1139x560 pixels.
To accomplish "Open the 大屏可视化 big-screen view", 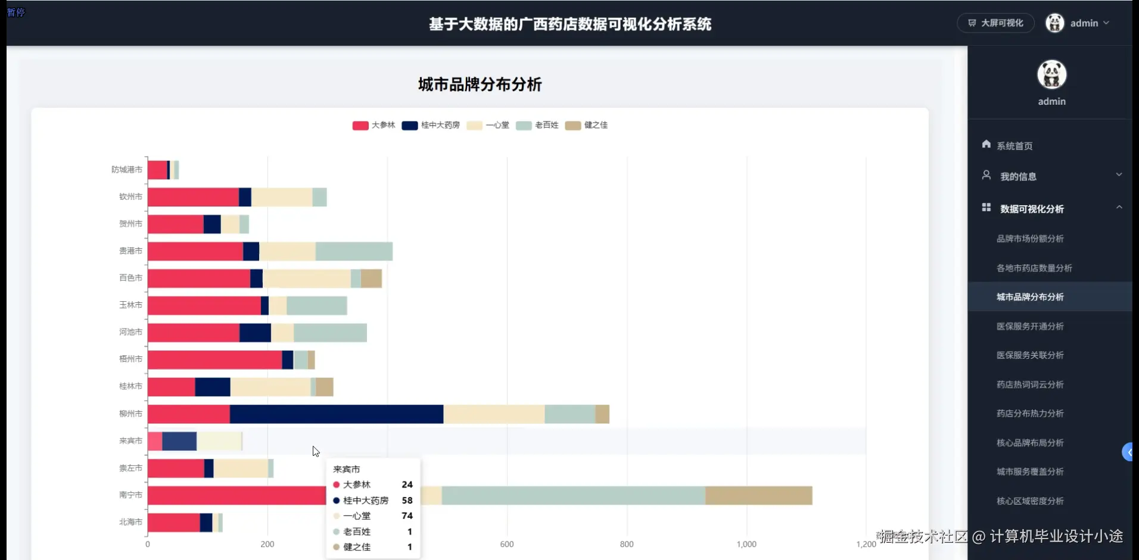I will (x=995, y=23).
